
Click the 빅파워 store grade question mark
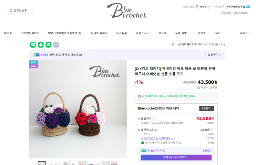[209, 7]
